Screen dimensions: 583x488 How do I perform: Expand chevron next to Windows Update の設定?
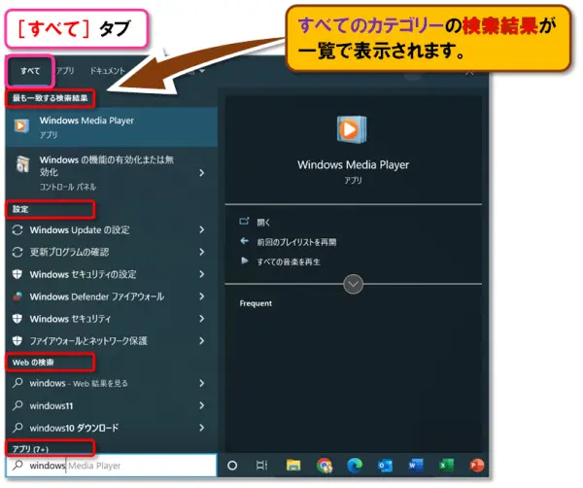pyautogui.click(x=201, y=229)
